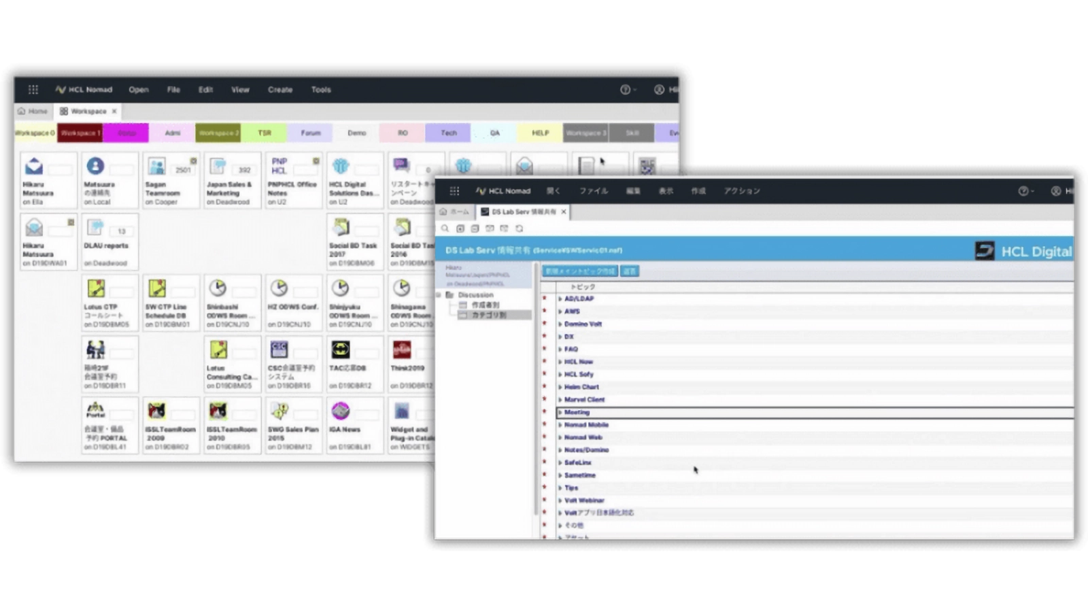Image resolution: width=1088 pixels, height=612 pixels.
Task: Open Shinbashi ODWS Room tile
Action: tap(232, 303)
